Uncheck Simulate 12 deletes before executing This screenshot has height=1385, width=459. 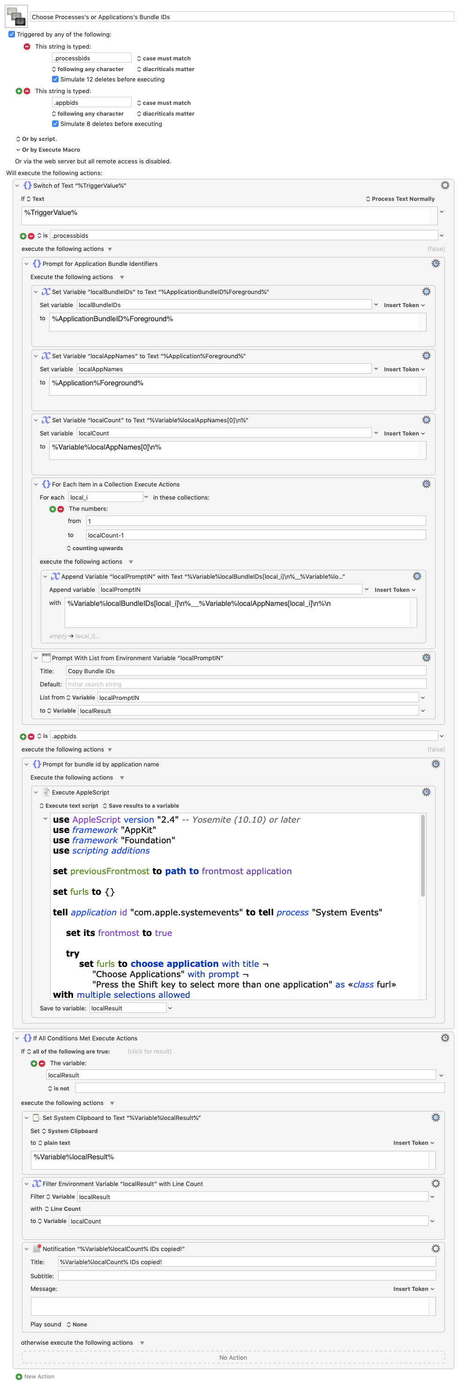point(55,80)
